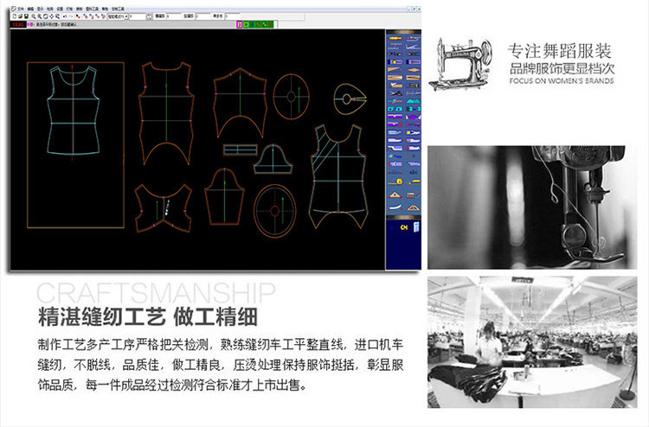Click the magenta-bordered status icon

tap(239, 25)
